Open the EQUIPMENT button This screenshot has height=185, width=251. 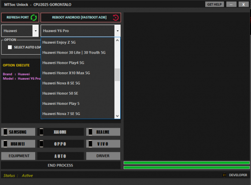[x=18, y=156]
